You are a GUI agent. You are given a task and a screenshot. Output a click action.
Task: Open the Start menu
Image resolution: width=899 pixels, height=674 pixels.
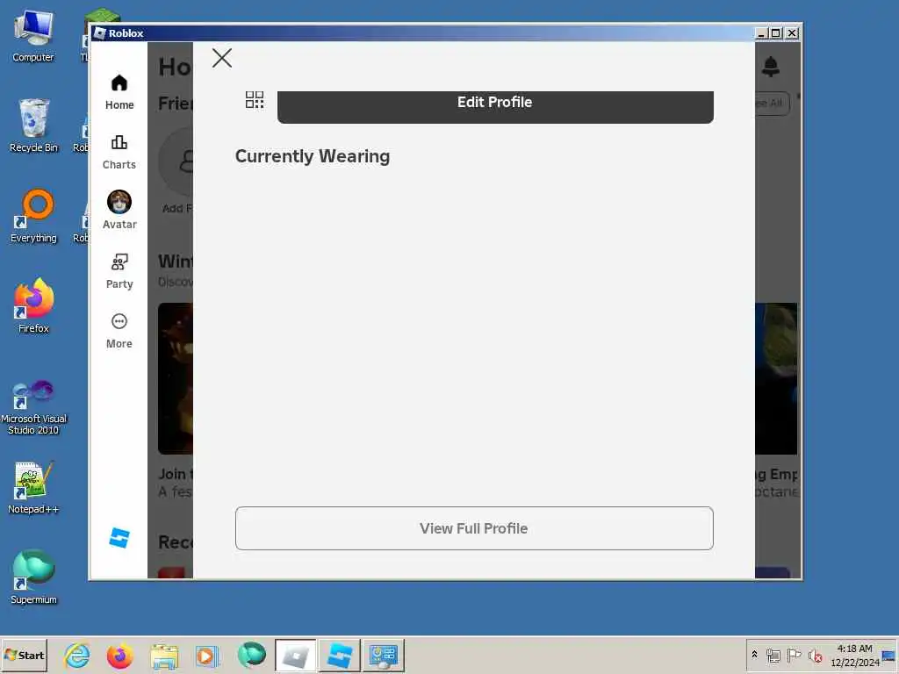pyautogui.click(x=24, y=655)
